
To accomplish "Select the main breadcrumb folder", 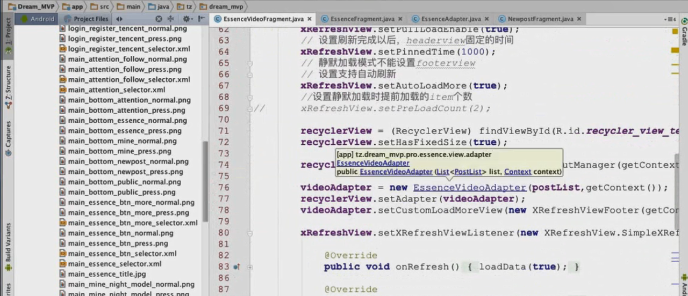I will 129,6.
